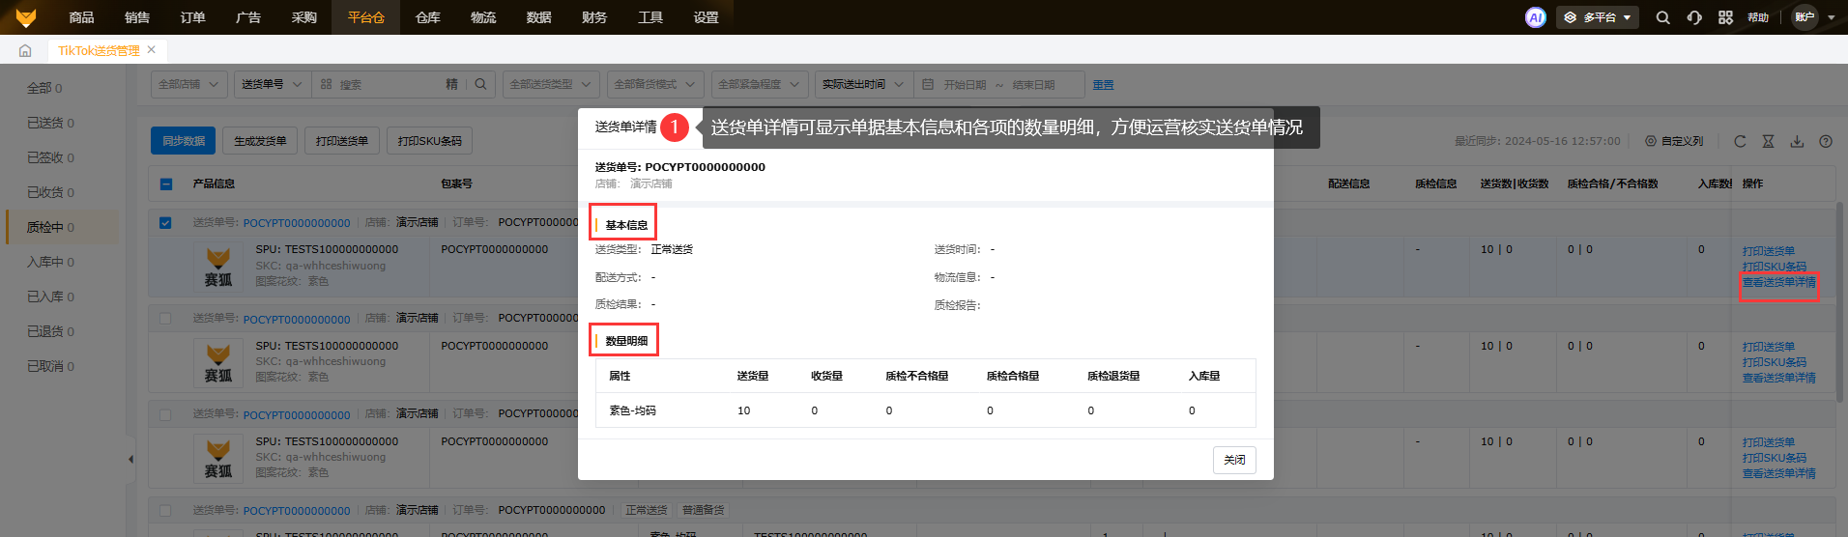Click the 重置 link
Viewport: 1848px width, 537px height.
click(1103, 85)
